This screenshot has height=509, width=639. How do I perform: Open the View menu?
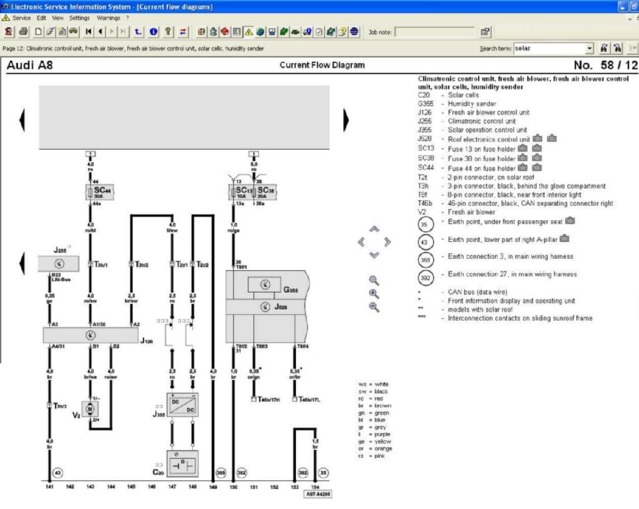tap(57, 18)
